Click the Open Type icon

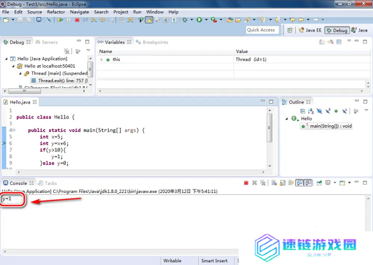(x=230, y=20)
